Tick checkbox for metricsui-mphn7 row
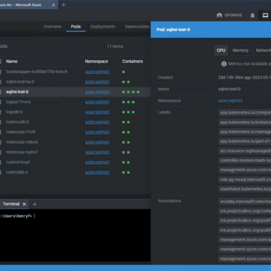Screen dimensions: 271x271 (0, 152)
